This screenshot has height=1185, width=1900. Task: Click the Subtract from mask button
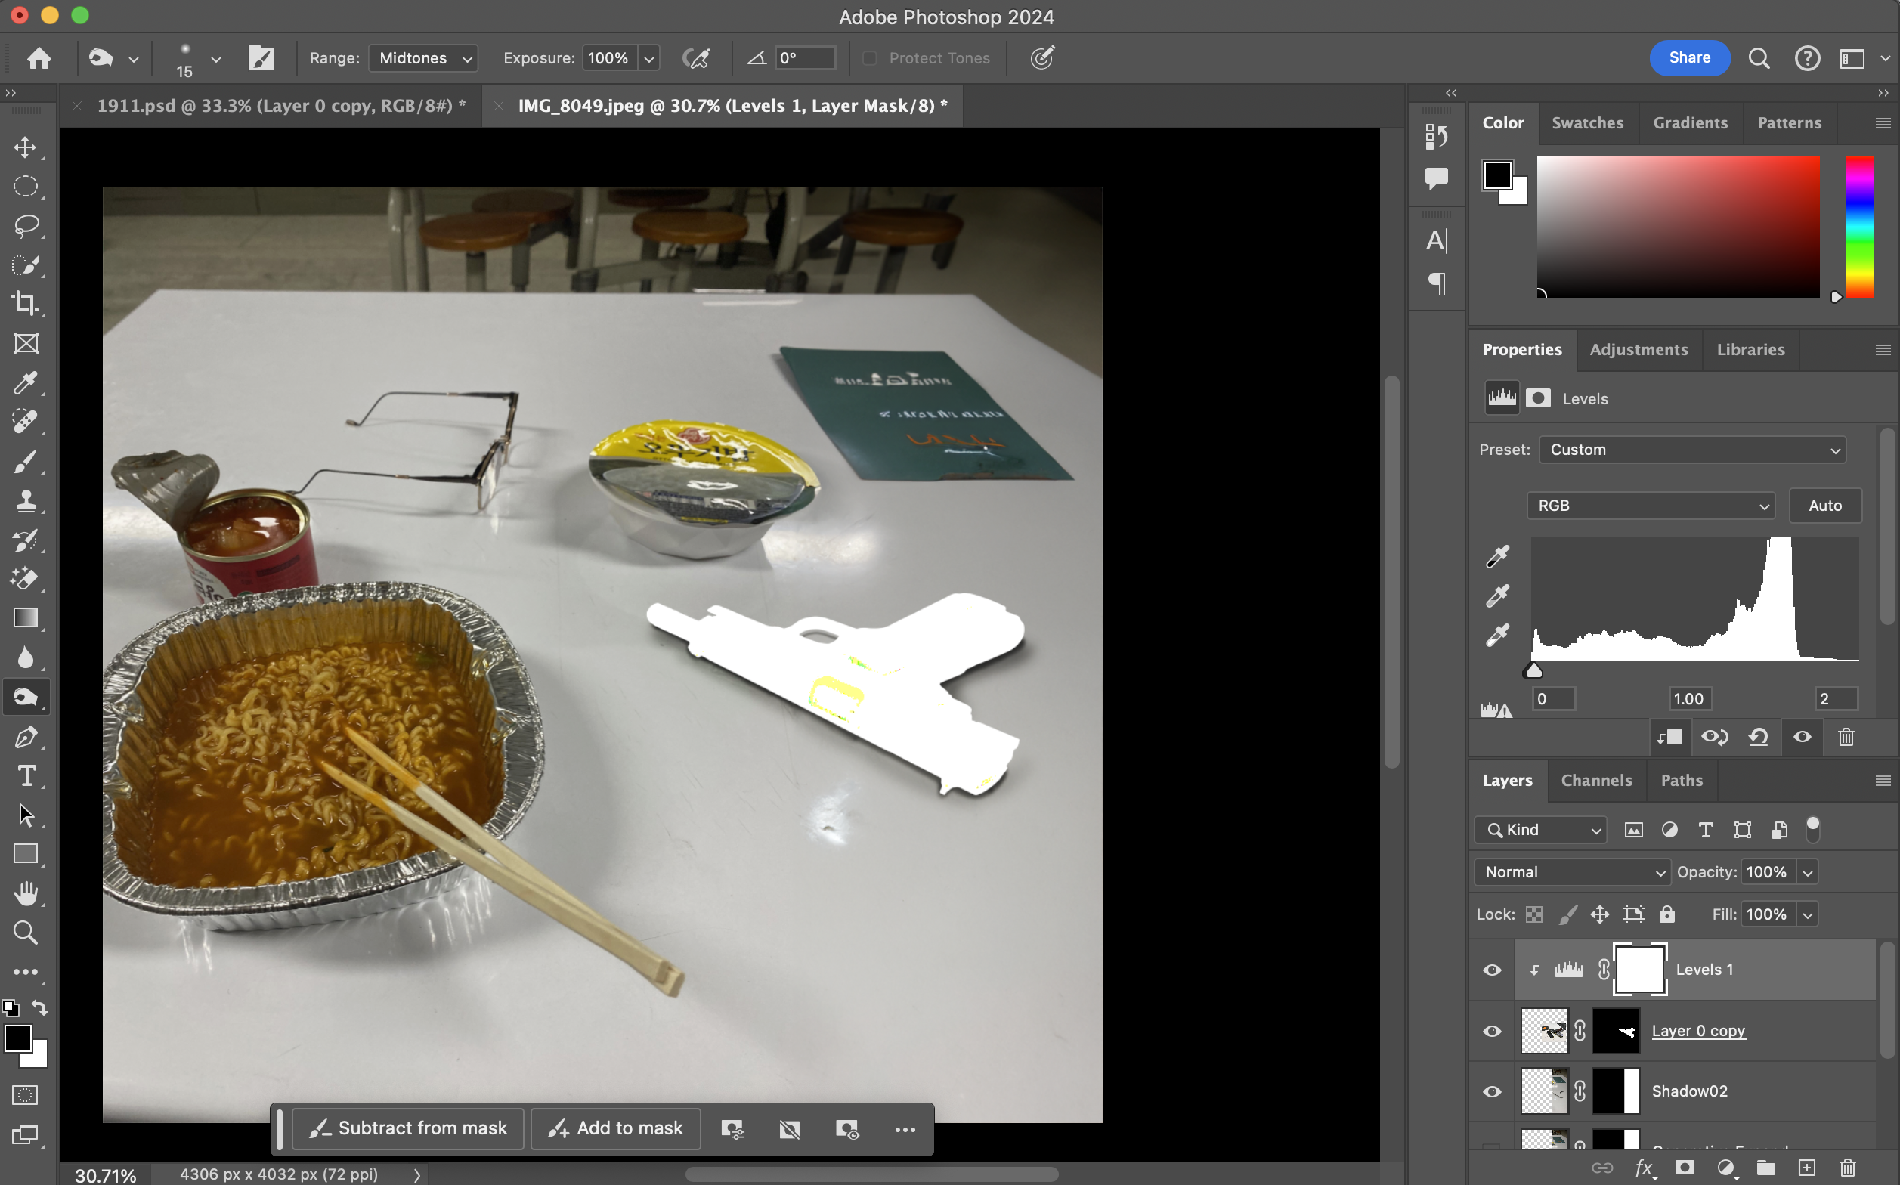(408, 1128)
